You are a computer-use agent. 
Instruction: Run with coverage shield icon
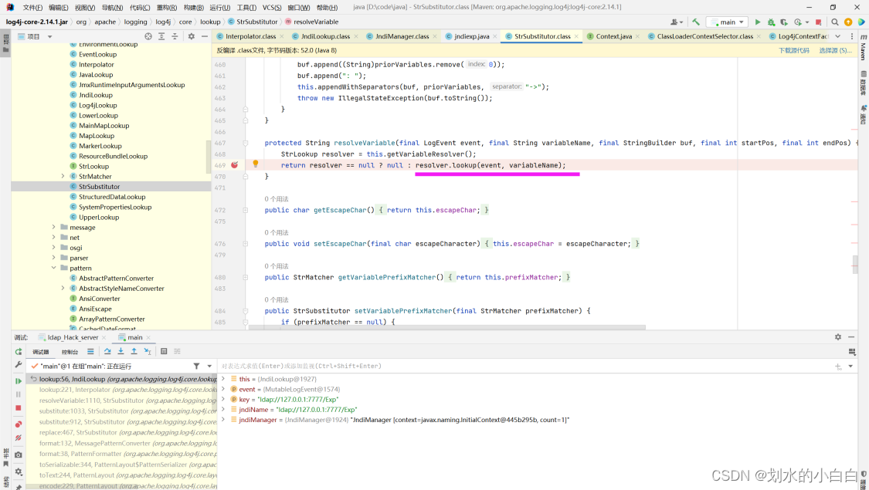(784, 22)
